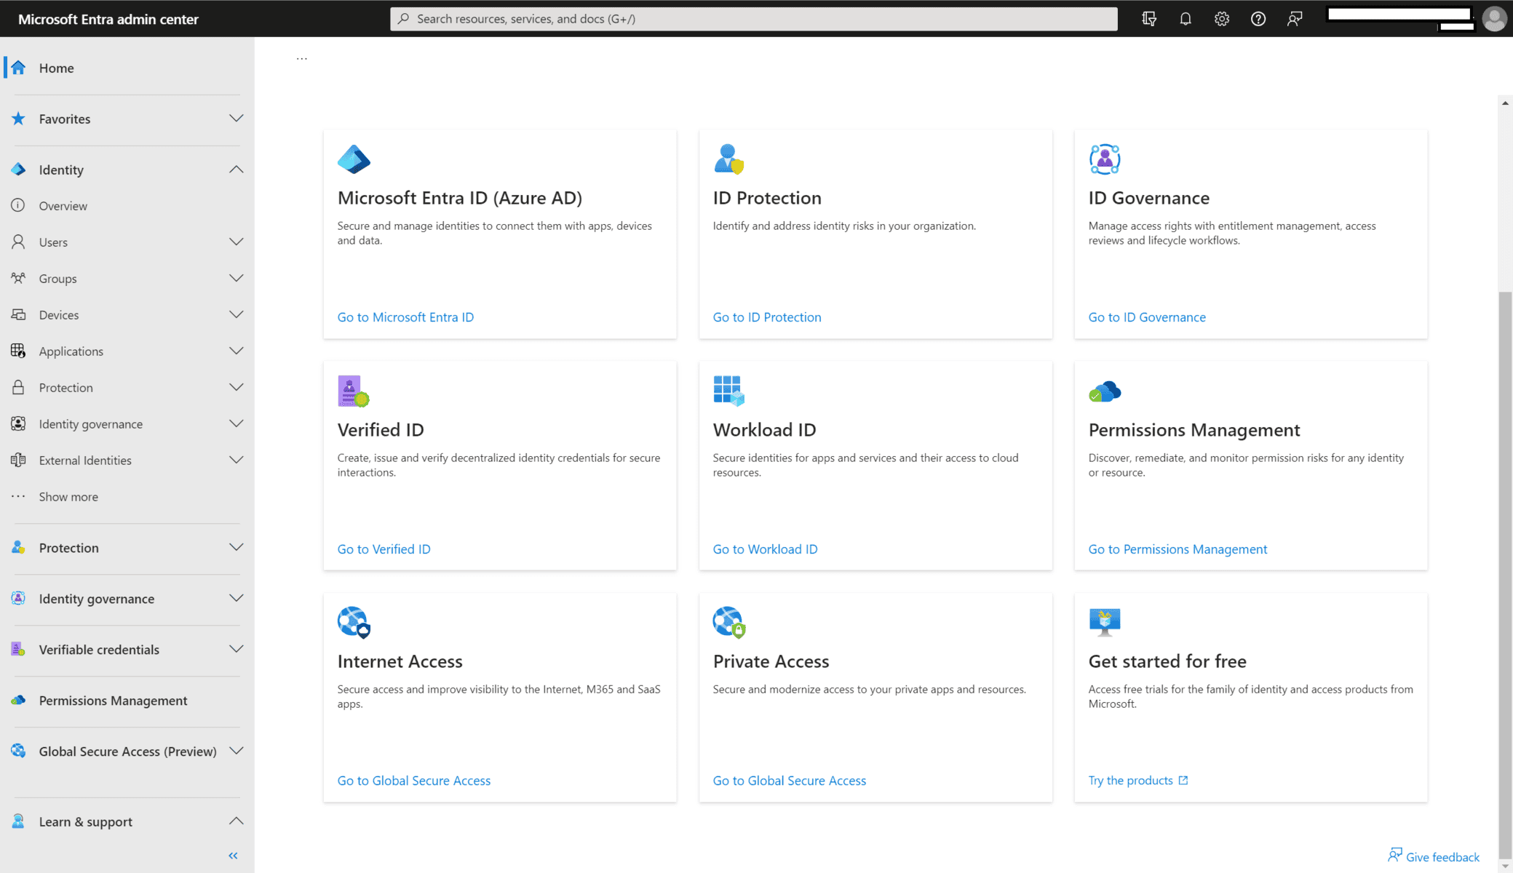This screenshot has height=873, width=1513.
Task: Click the help question mark icon
Action: coord(1258,19)
